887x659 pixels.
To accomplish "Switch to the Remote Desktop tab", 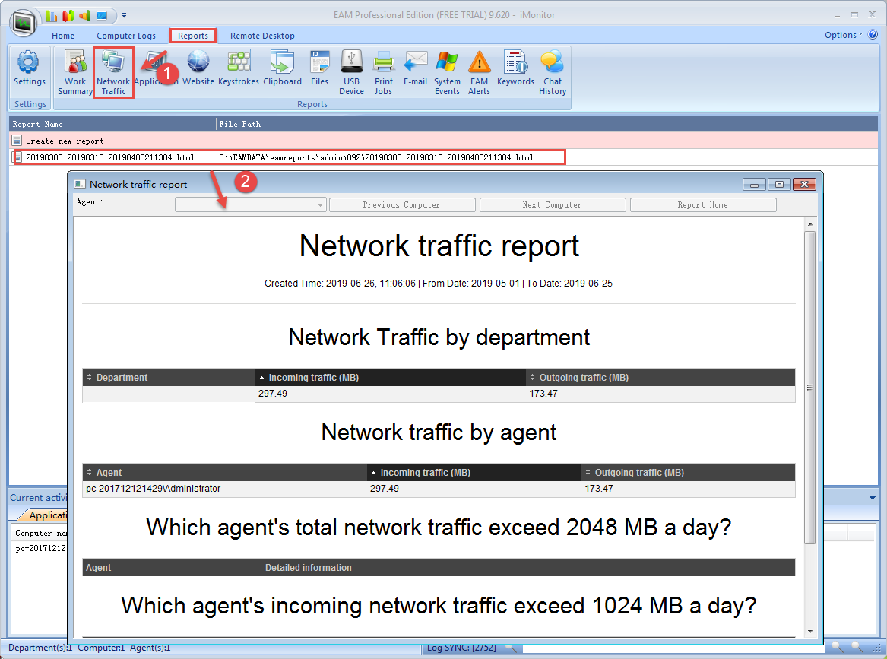I will click(x=262, y=36).
